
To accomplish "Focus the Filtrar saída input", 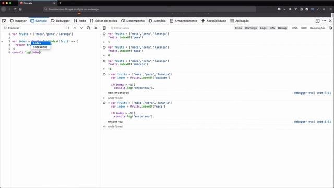I will [x=171, y=28].
